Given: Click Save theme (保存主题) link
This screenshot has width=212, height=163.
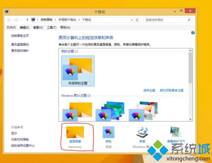Looking at the screenshot, I should click(149, 90).
